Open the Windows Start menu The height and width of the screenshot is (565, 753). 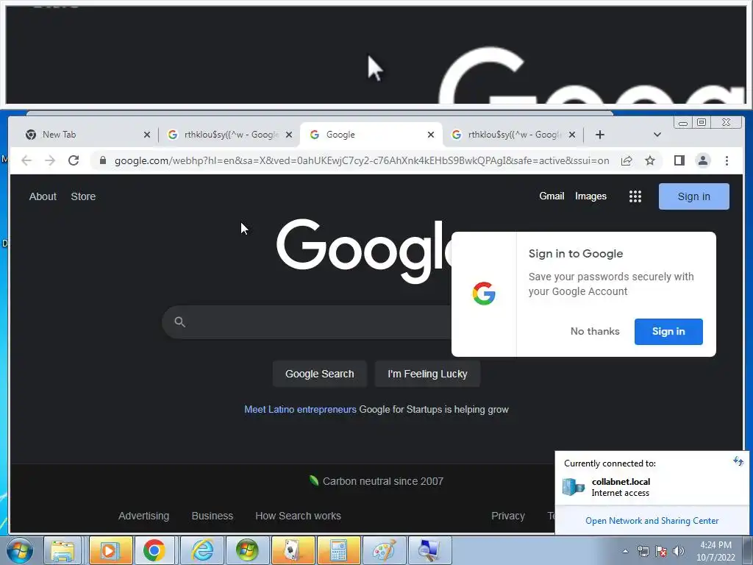(x=20, y=550)
